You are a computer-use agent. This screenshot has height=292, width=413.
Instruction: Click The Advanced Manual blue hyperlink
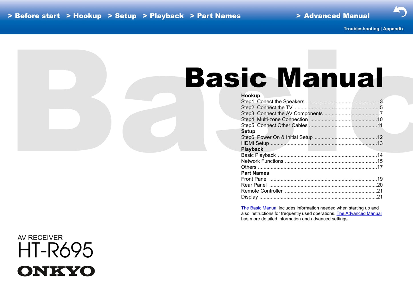[x=359, y=214]
